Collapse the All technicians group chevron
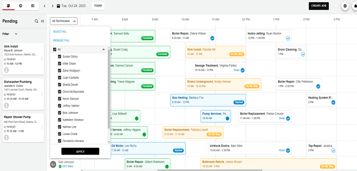 (103, 49)
